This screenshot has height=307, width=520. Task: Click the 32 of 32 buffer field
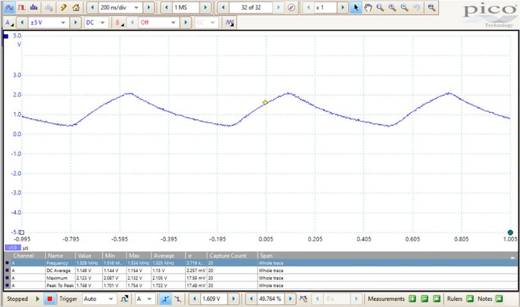point(251,7)
